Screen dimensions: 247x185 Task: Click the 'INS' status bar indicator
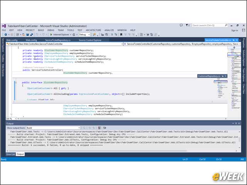(242, 159)
